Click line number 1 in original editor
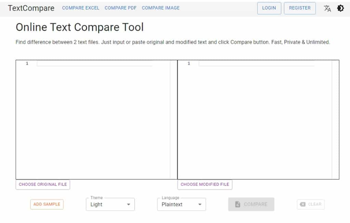Screen dimensions: 350x223 [27, 64]
